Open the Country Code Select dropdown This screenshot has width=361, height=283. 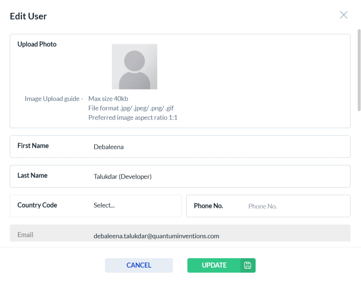(x=134, y=205)
